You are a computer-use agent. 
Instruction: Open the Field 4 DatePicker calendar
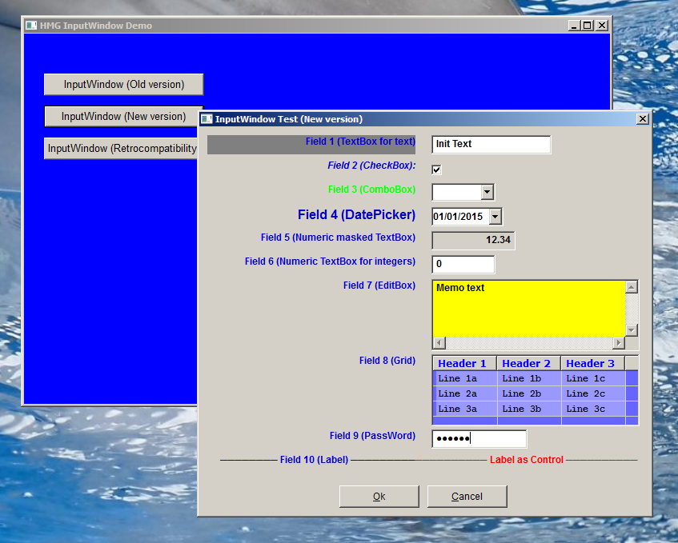pyautogui.click(x=494, y=216)
